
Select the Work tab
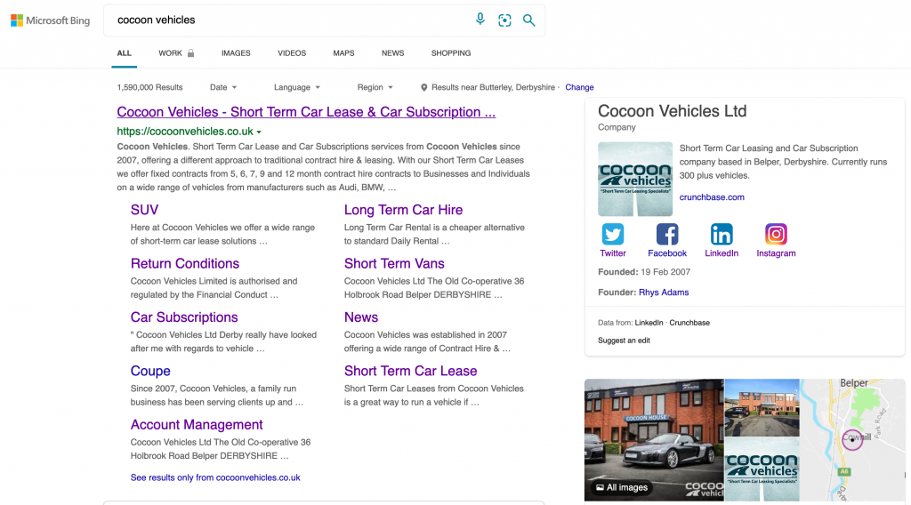click(176, 52)
